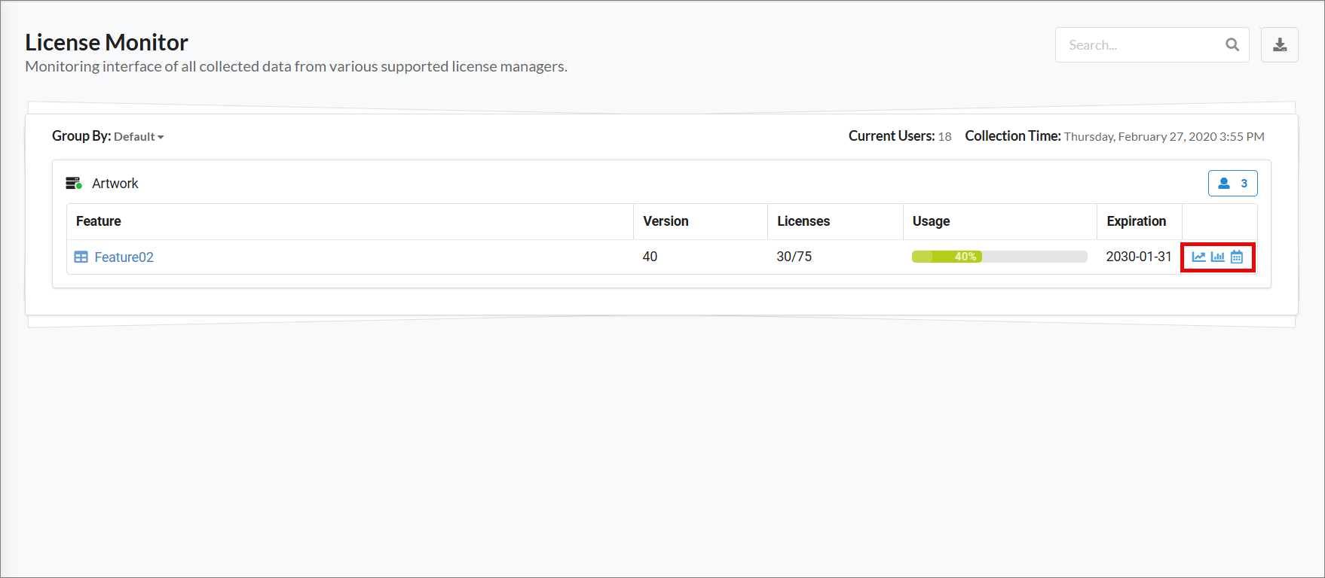1325x578 pixels.
Task: Click the table icon beside Feature02
Action: click(81, 257)
